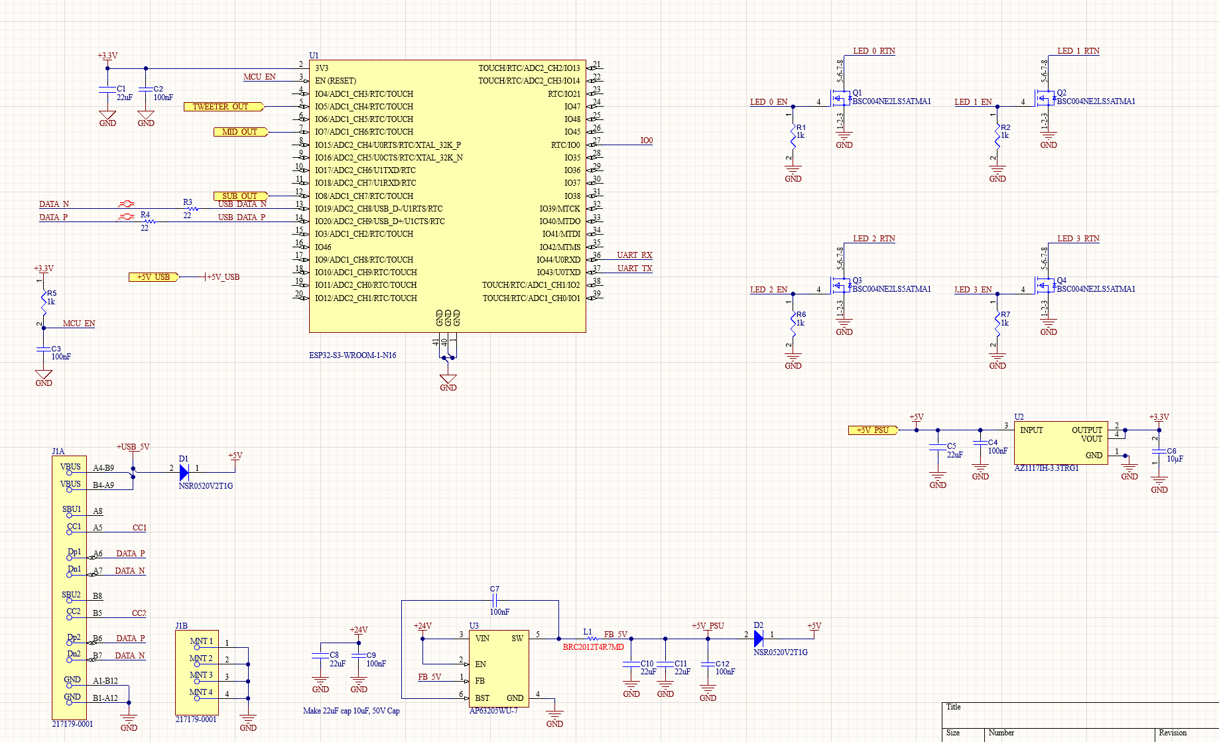Click the LED_1_RTN net label
Screen dimensions: 1219x742
(1078, 51)
